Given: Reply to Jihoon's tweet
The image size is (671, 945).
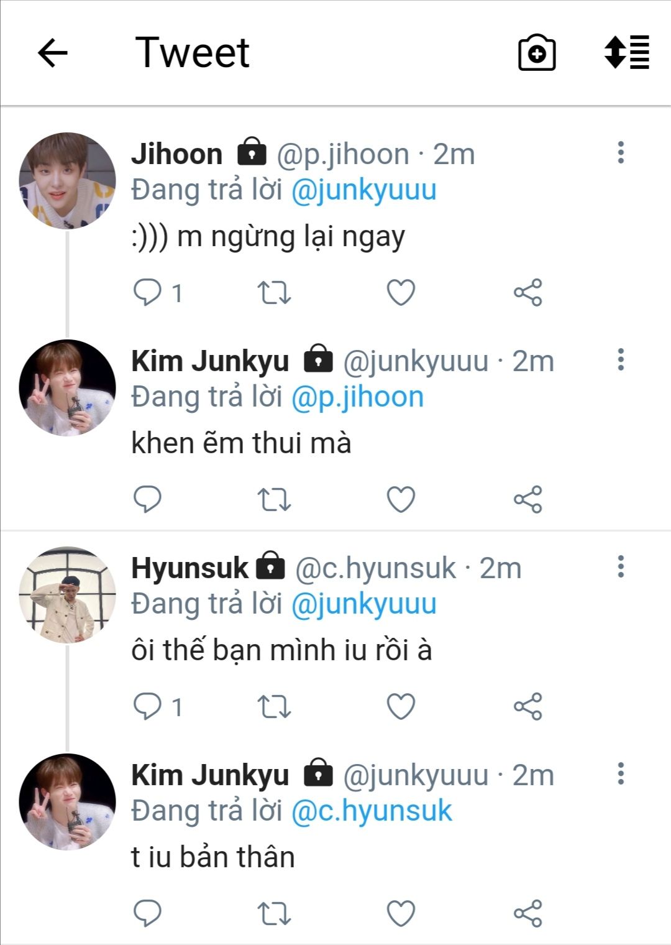Looking at the screenshot, I should pyautogui.click(x=148, y=292).
